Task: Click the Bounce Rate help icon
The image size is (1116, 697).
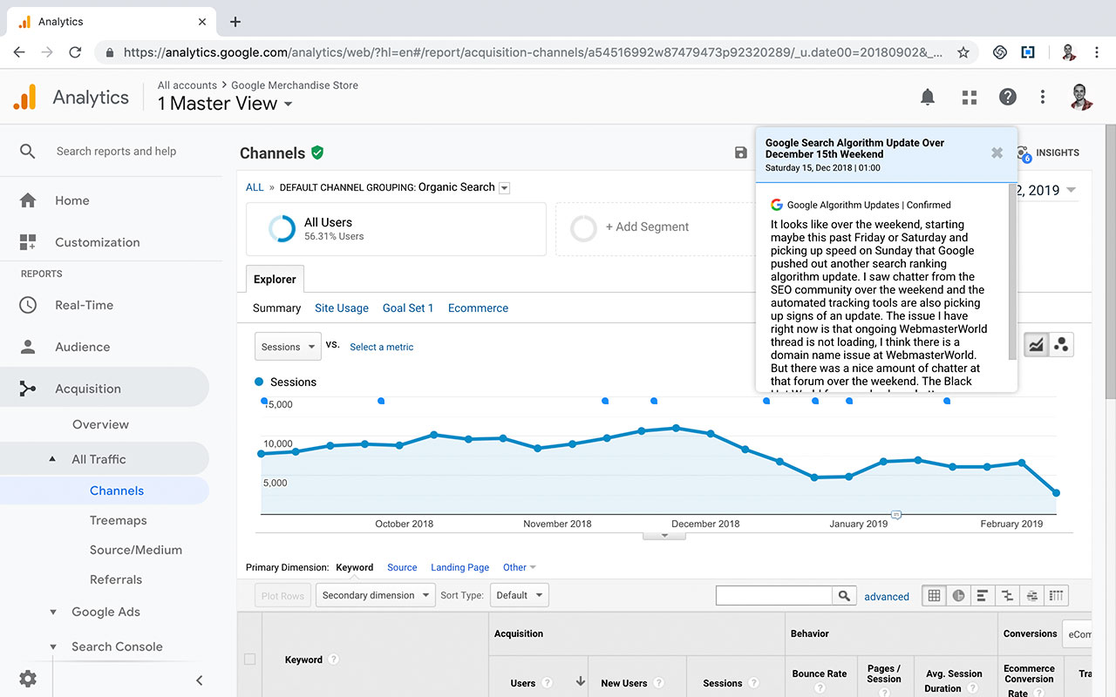Action: [x=820, y=687]
